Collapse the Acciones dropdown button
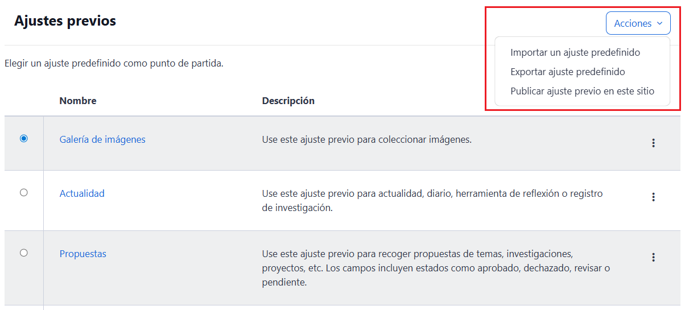The image size is (685, 310). point(638,23)
